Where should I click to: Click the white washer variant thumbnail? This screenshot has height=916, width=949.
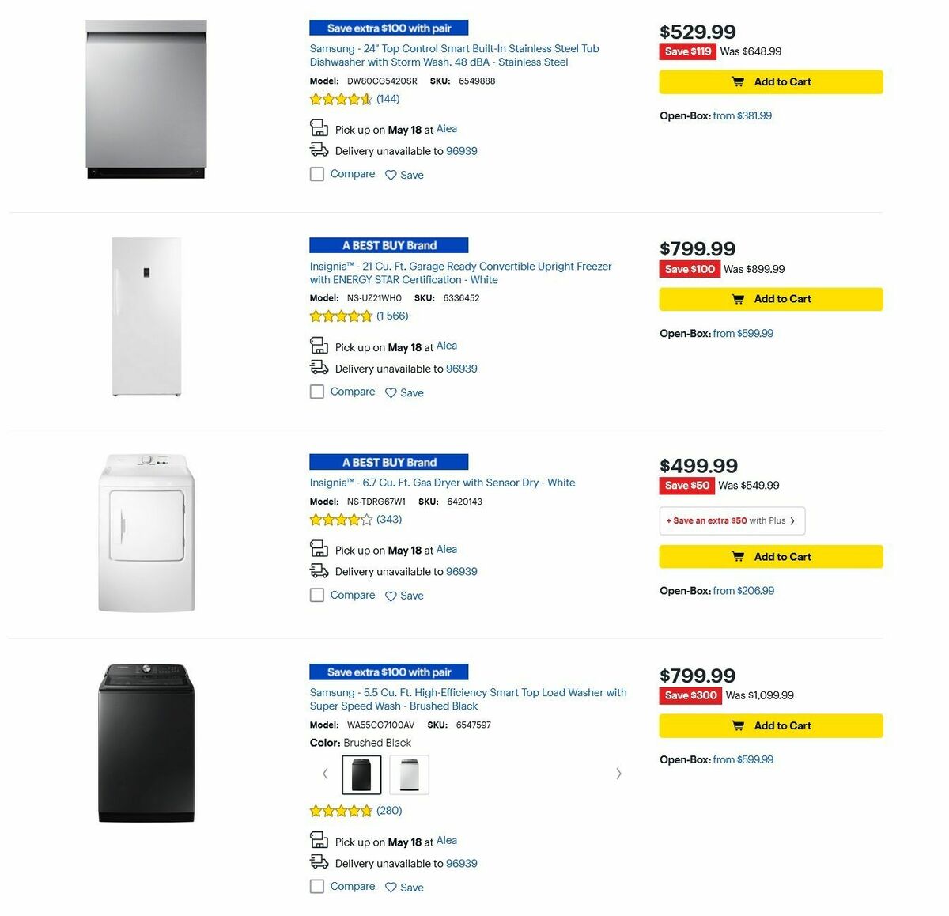[x=410, y=774]
